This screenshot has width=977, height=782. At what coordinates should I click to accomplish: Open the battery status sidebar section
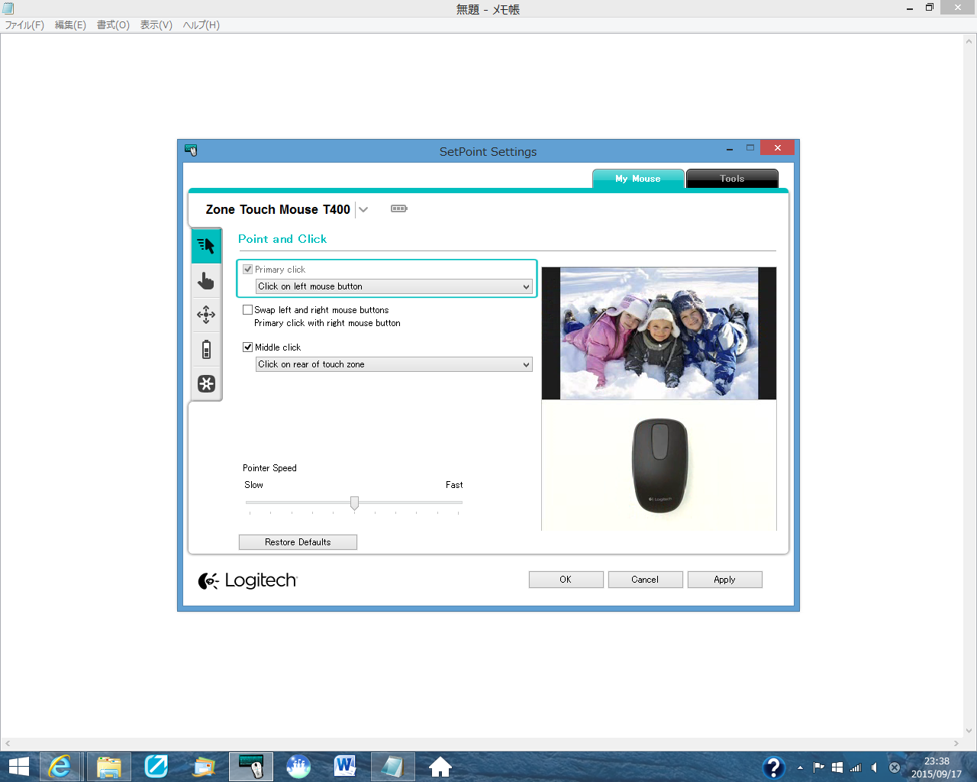coord(206,350)
